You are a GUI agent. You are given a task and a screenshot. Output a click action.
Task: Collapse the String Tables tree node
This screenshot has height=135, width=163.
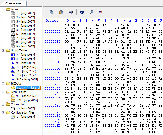coord(3,50)
